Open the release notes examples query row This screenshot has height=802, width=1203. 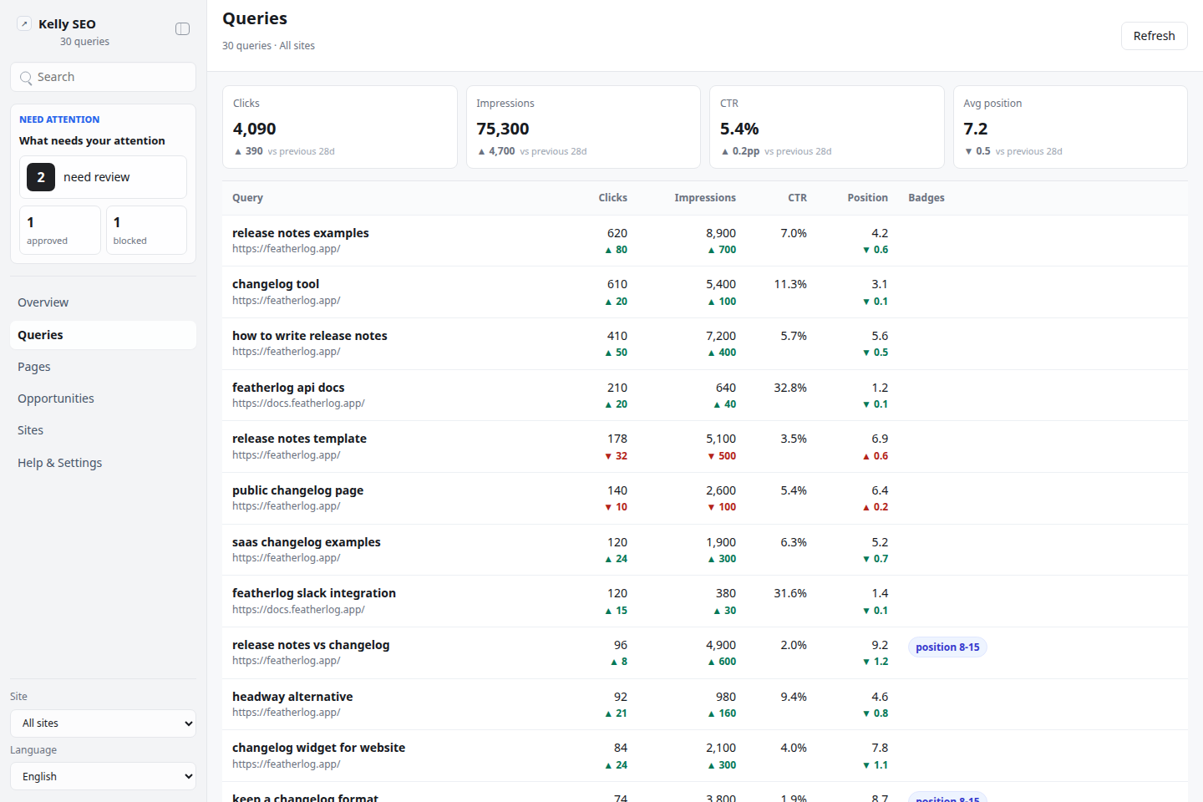tap(705, 241)
